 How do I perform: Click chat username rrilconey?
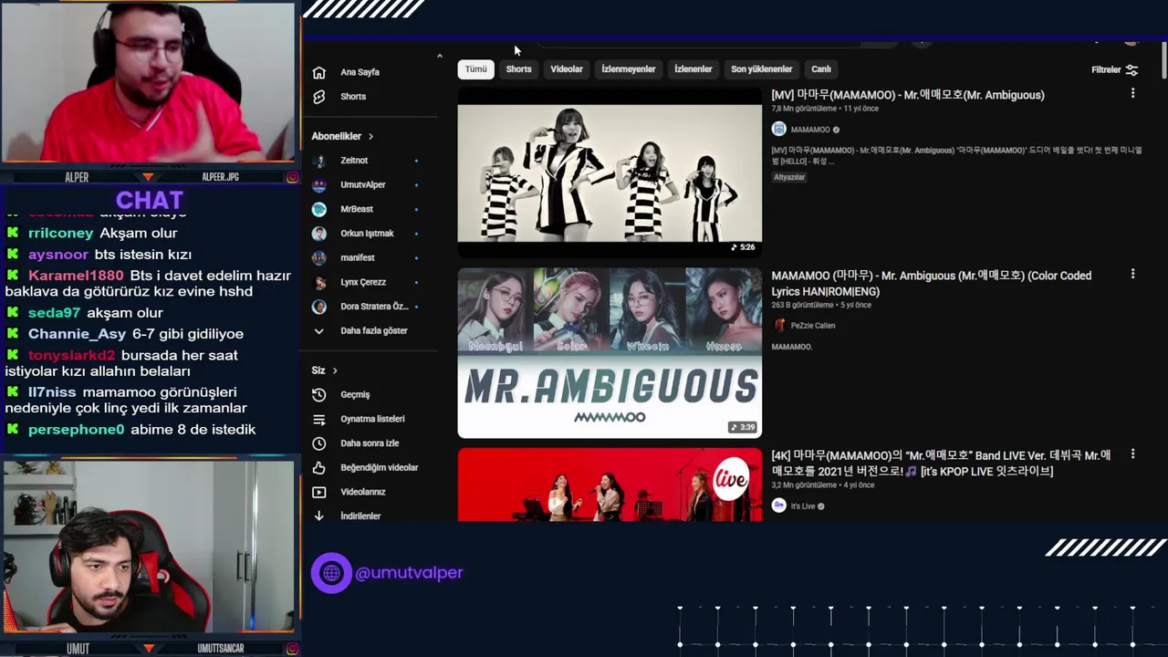tap(61, 234)
